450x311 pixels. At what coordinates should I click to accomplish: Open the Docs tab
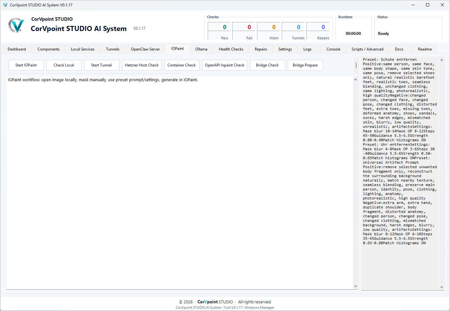pos(399,49)
